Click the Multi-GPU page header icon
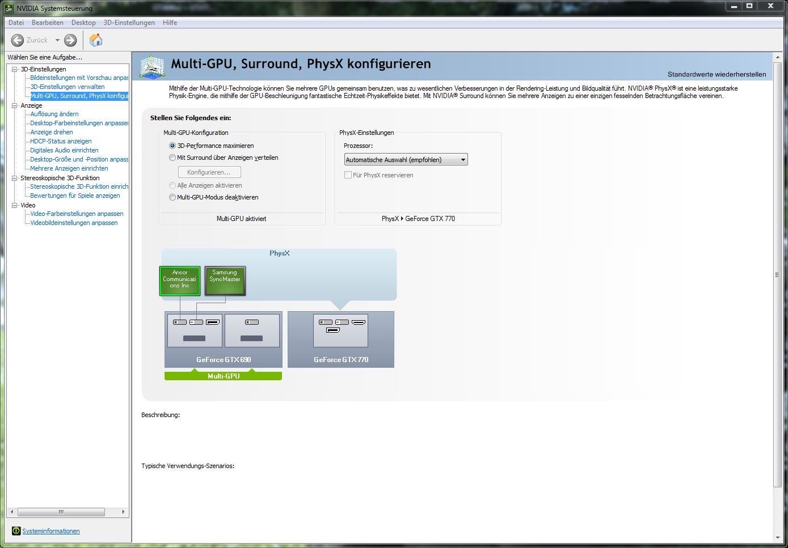The width and height of the screenshot is (788, 548). pos(152,67)
